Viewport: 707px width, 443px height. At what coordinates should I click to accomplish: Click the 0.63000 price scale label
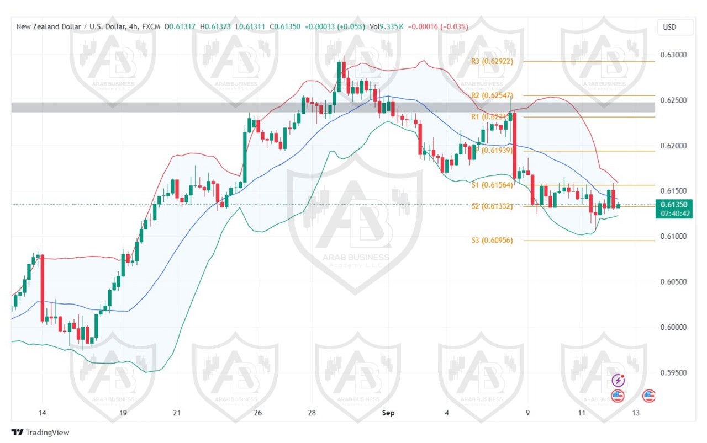pos(673,55)
